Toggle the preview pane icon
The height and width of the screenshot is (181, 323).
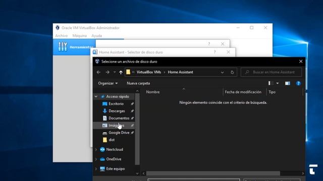pyautogui.click(x=288, y=83)
